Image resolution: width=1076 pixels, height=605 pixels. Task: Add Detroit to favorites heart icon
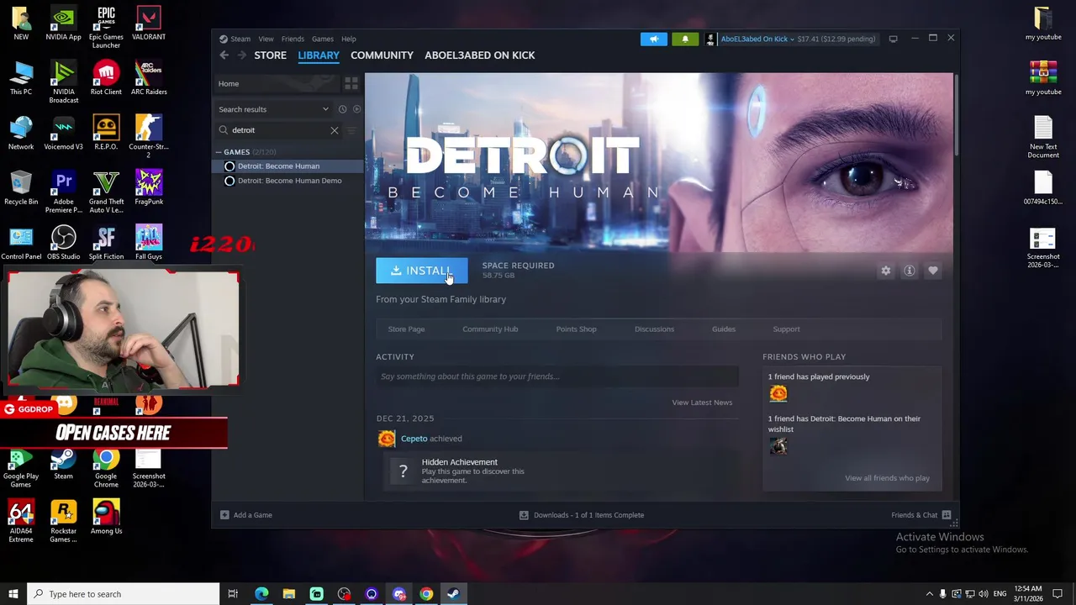932,271
